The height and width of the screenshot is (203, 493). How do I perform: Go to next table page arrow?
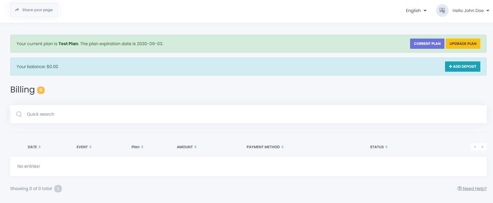pos(482,147)
